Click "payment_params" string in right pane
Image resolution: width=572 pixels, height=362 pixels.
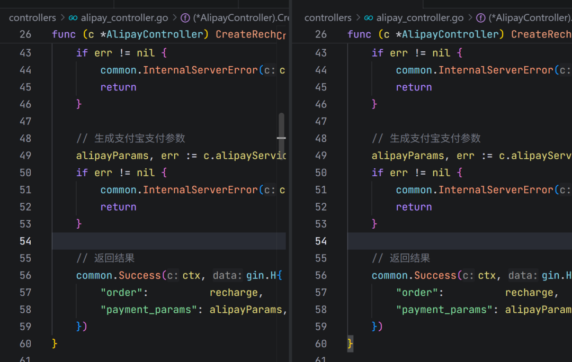444,310
